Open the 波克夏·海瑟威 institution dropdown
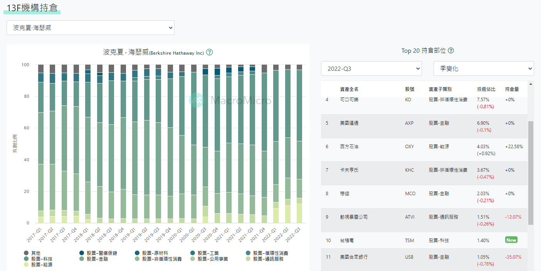The height and width of the screenshot is (271, 541). (91, 28)
